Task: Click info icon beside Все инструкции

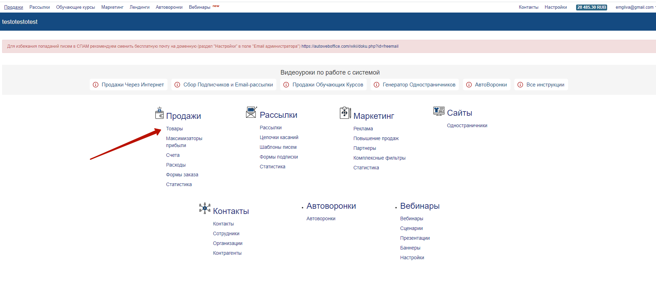Action: 520,85
